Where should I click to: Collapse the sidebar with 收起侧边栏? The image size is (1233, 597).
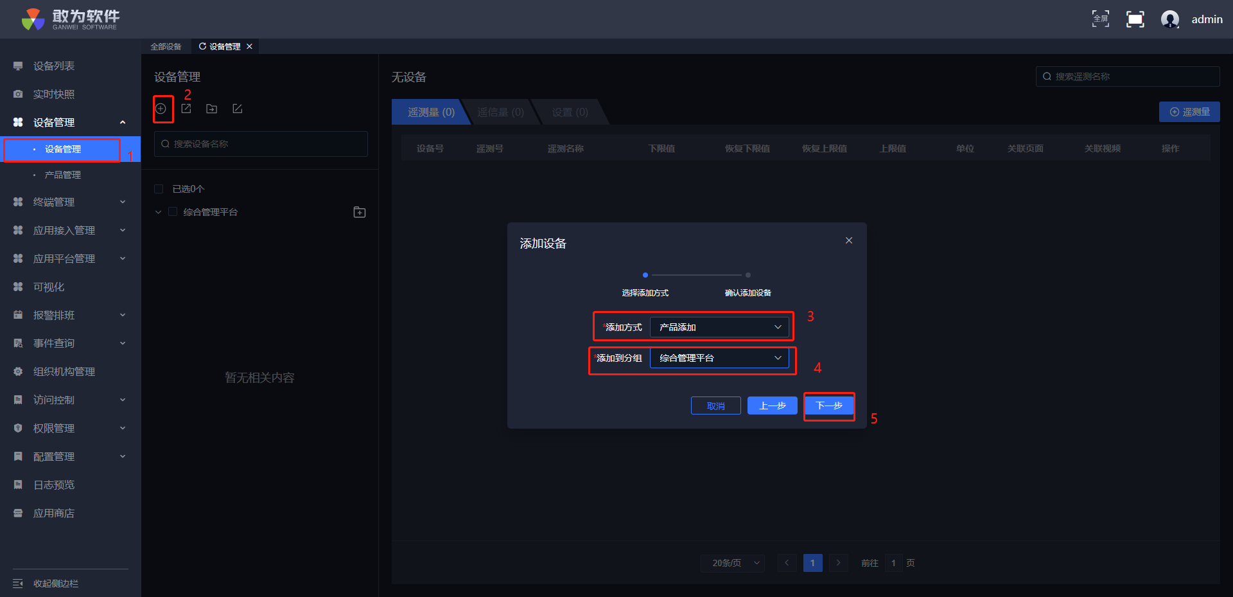46,584
